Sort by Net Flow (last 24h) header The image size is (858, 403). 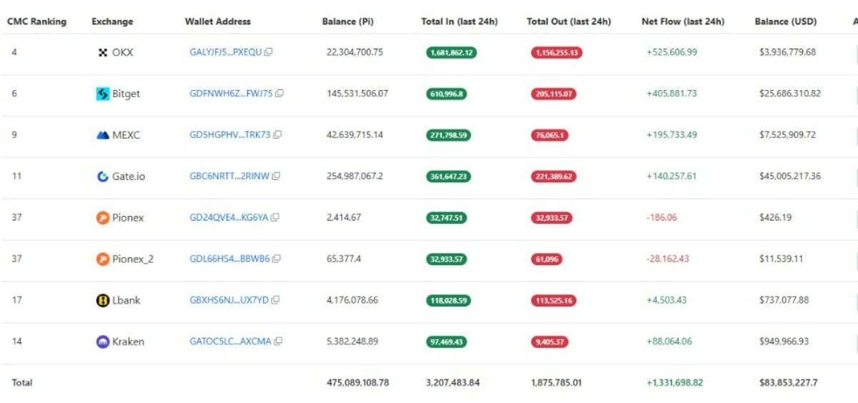(x=683, y=21)
